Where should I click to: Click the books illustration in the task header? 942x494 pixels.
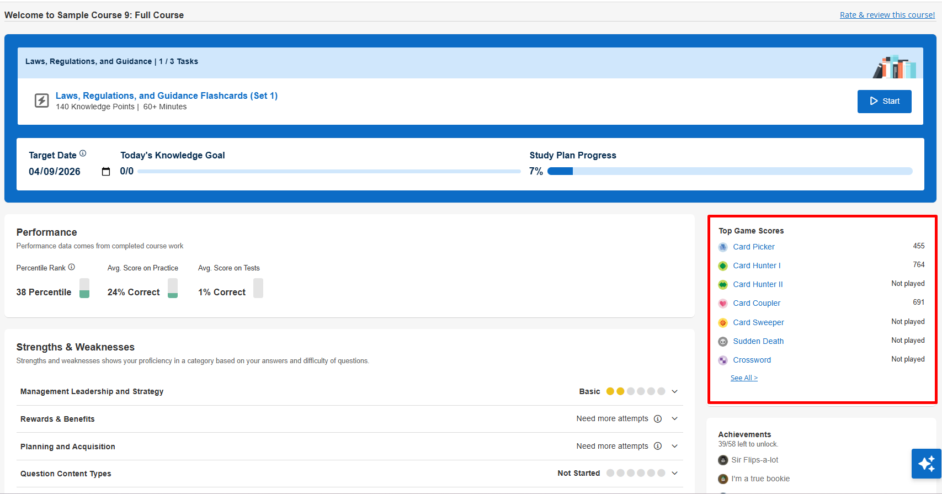coord(895,67)
